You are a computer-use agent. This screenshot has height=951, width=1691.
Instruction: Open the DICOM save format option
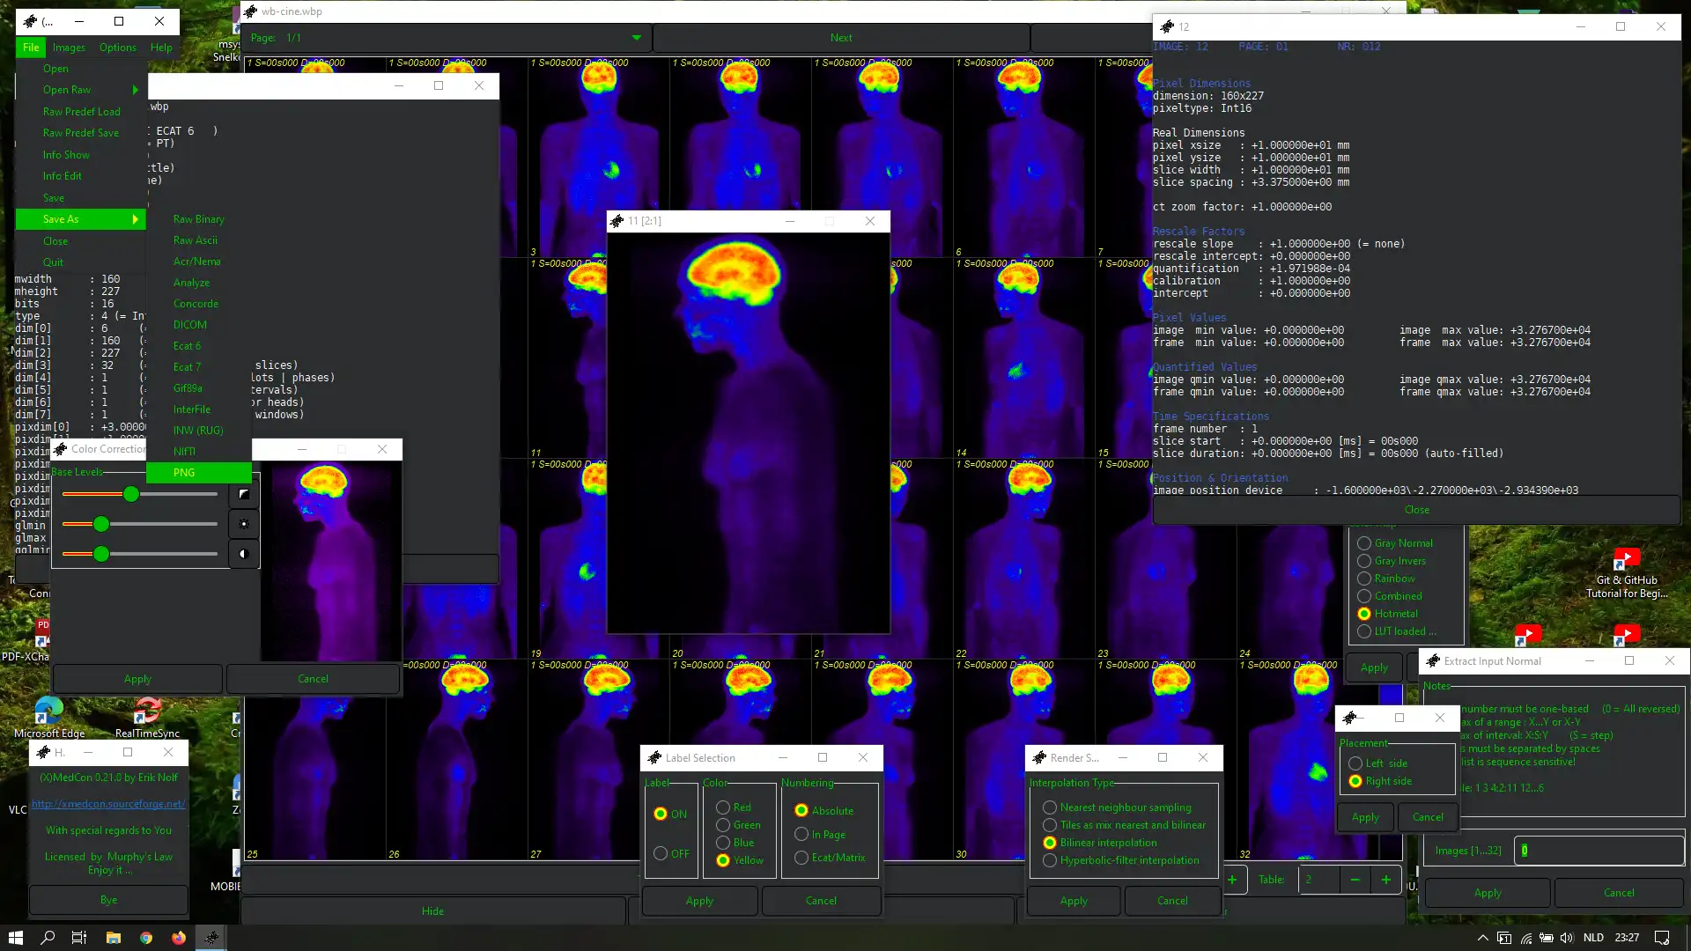pos(189,324)
